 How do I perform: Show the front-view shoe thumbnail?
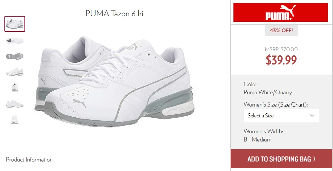(x=15, y=120)
